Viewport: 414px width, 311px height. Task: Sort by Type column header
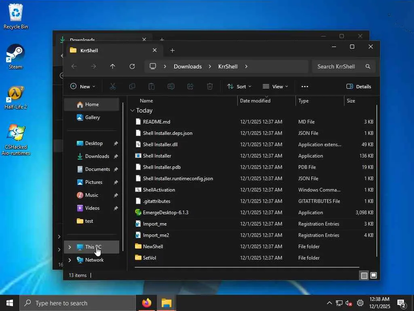pos(303,101)
